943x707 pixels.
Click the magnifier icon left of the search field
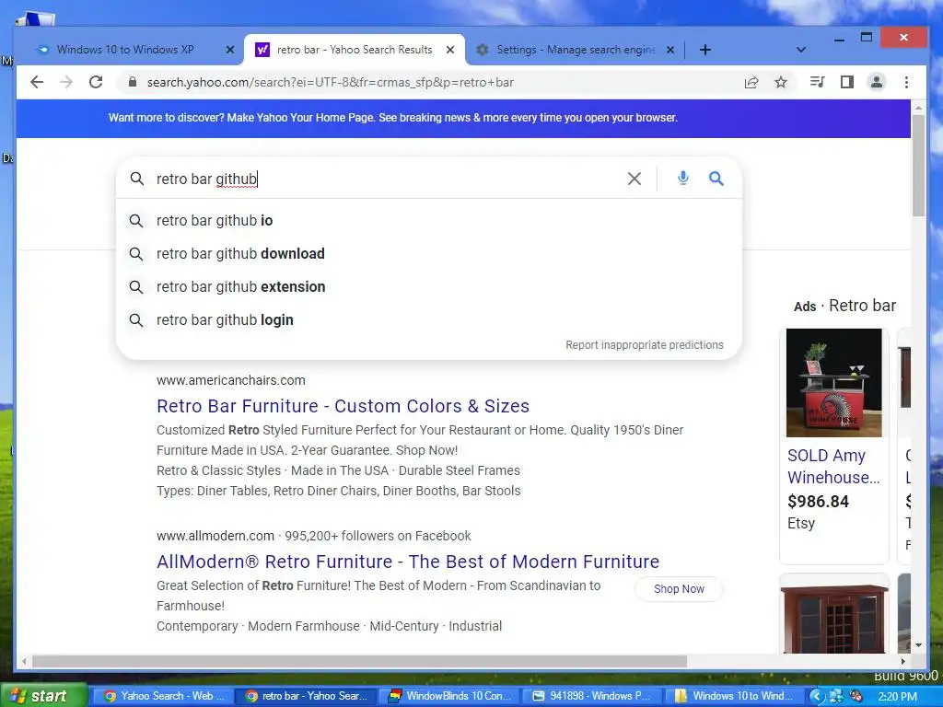coord(137,179)
